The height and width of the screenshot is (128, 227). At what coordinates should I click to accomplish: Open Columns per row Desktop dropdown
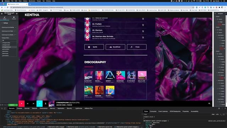coord(16,27)
